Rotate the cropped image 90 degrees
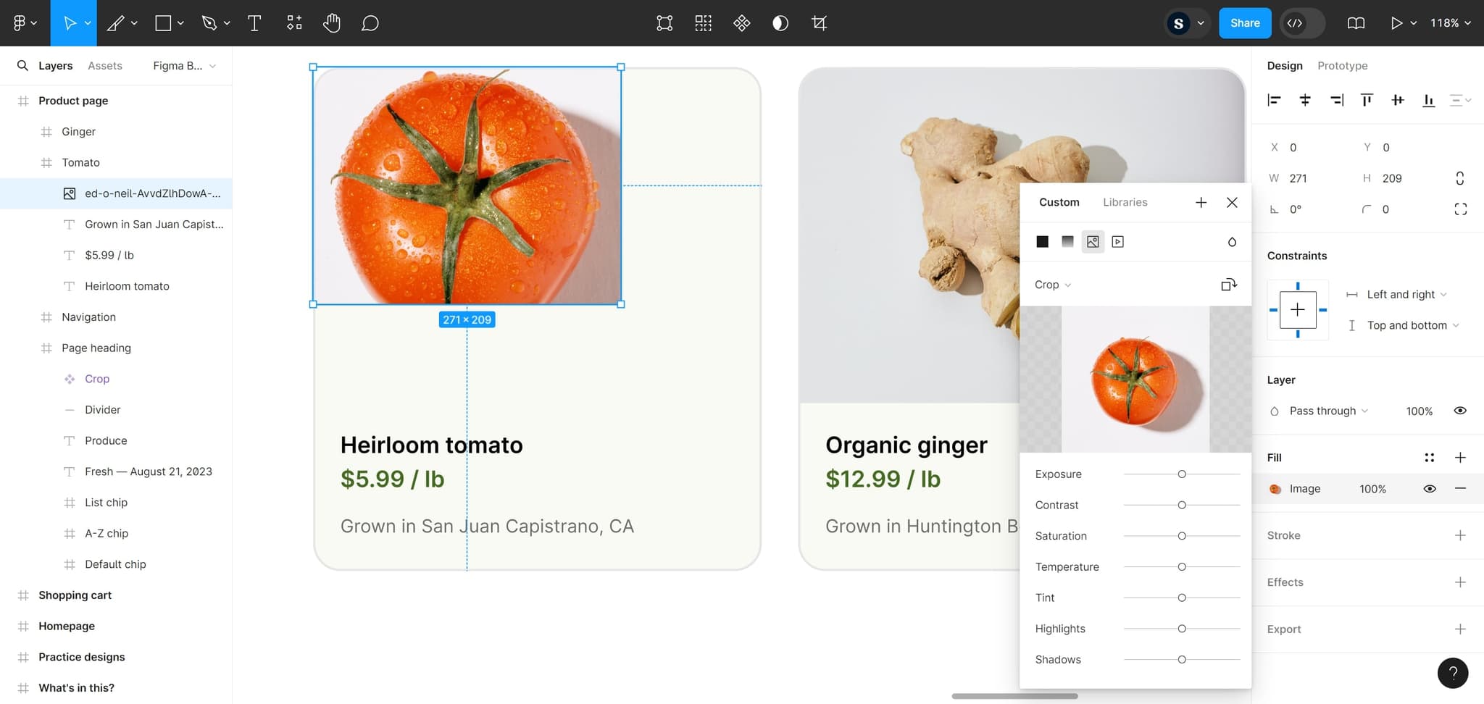Viewport: 1484px width, 704px height. pos(1228,284)
